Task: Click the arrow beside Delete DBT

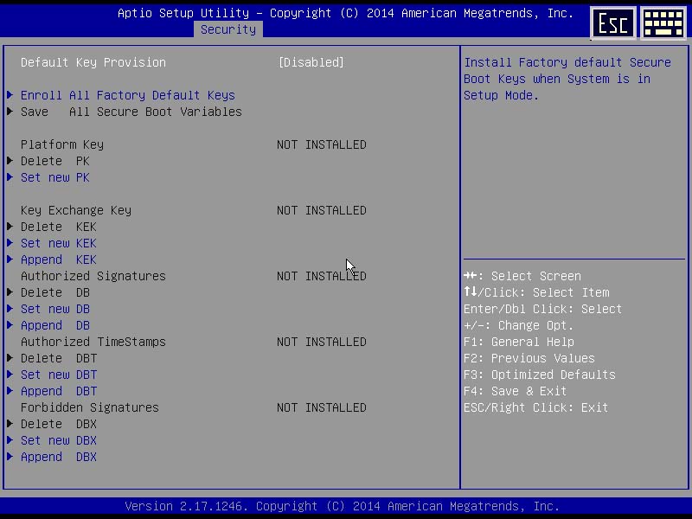Action: [10, 358]
